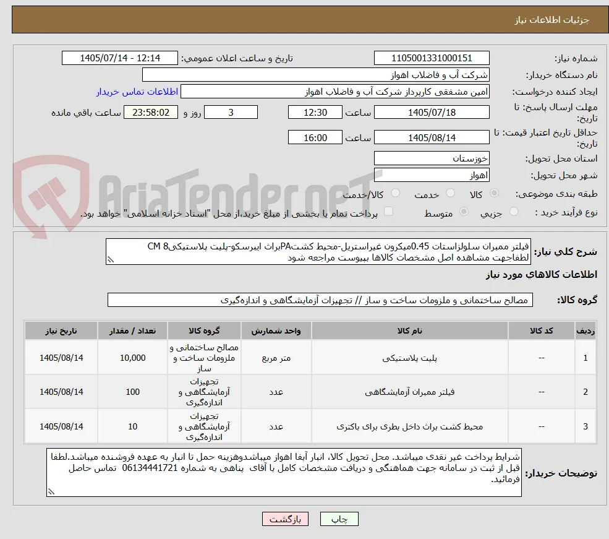Select the خدمت radio button
This screenshot has height=539, width=609.
(x=451, y=193)
